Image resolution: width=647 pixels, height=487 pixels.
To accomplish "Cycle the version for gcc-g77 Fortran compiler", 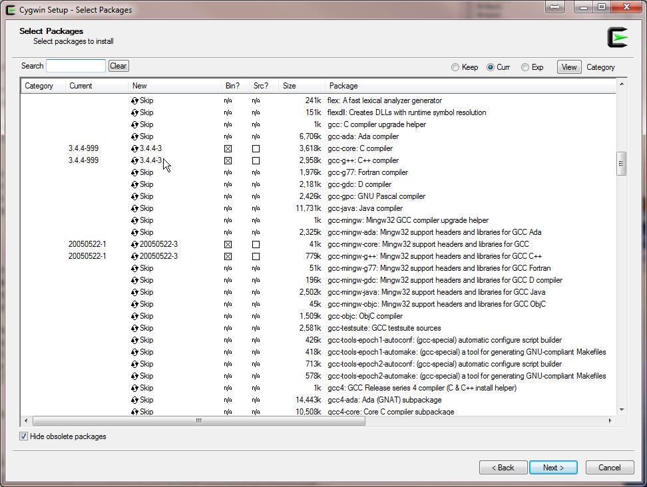I will pos(134,172).
